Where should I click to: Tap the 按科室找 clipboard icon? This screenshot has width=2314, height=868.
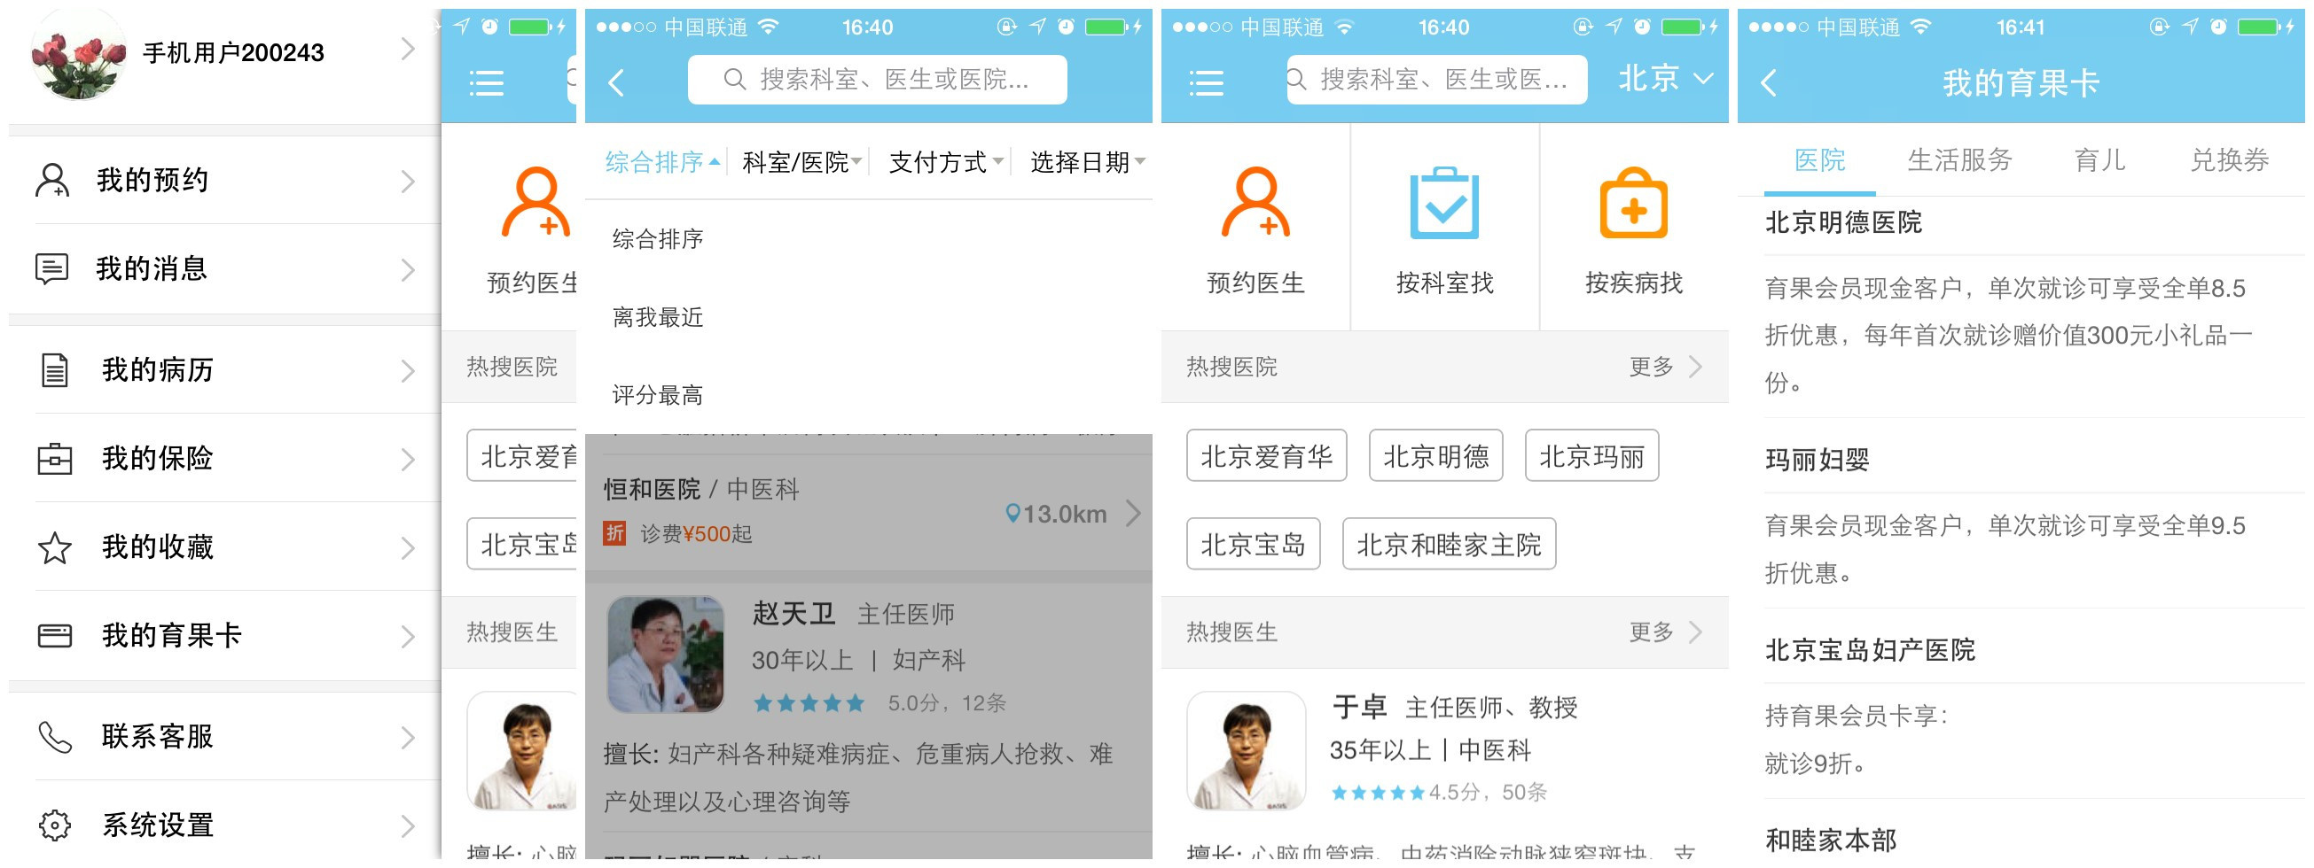point(1443,203)
